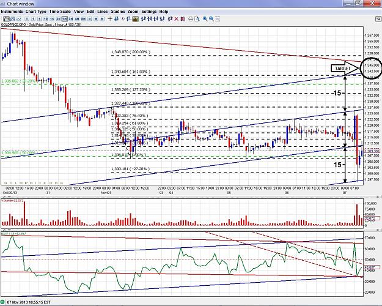The image size is (382, 306).
Task: Open the Settings menu
Action: 149,12
